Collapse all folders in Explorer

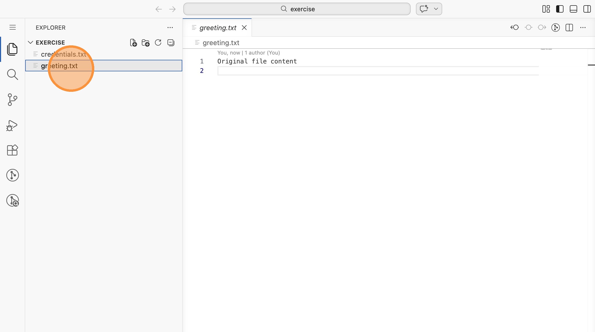pos(171,43)
